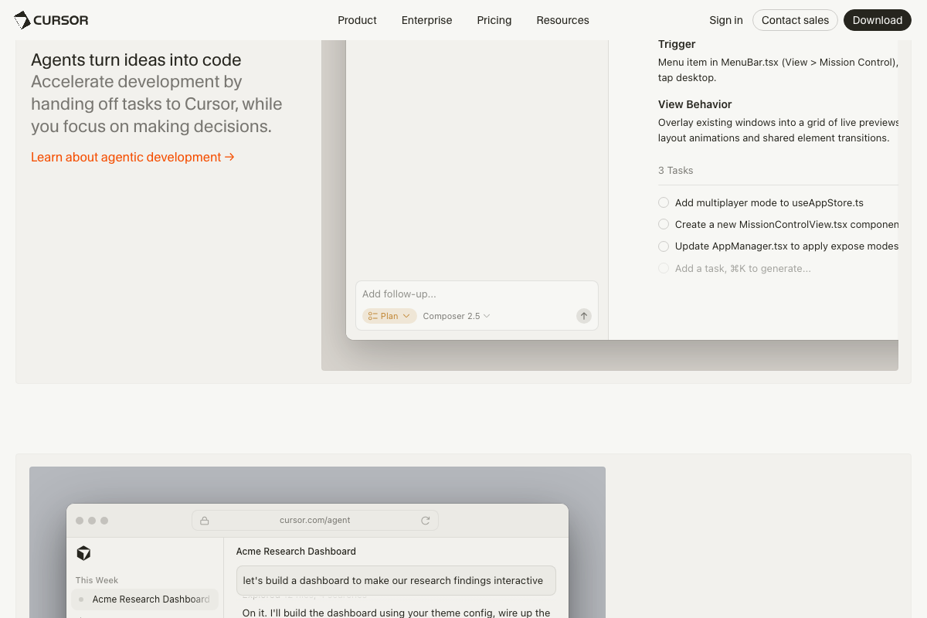Open the Enterprise menu item
The image size is (927, 618).
click(426, 20)
